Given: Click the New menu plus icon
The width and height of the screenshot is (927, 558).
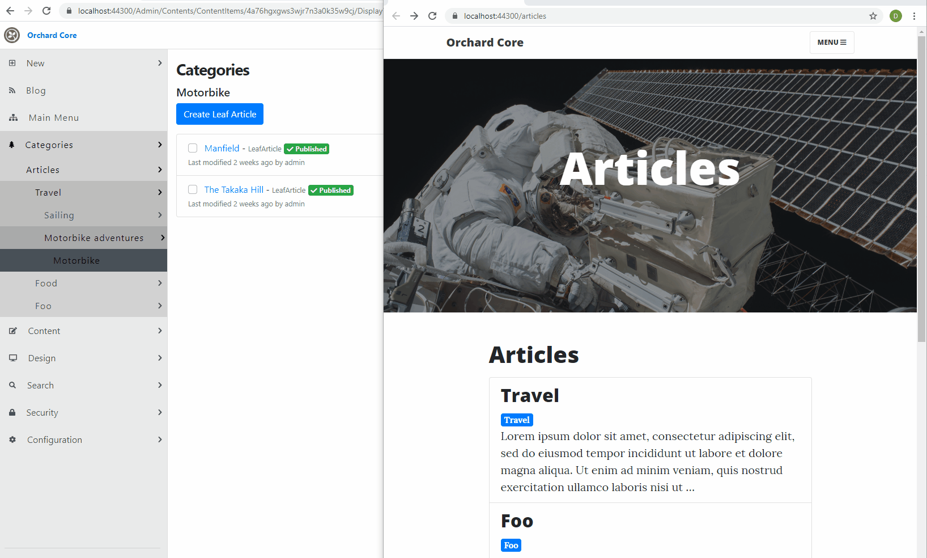Looking at the screenshot, I should pyautogui.click(x=12, y=63).
